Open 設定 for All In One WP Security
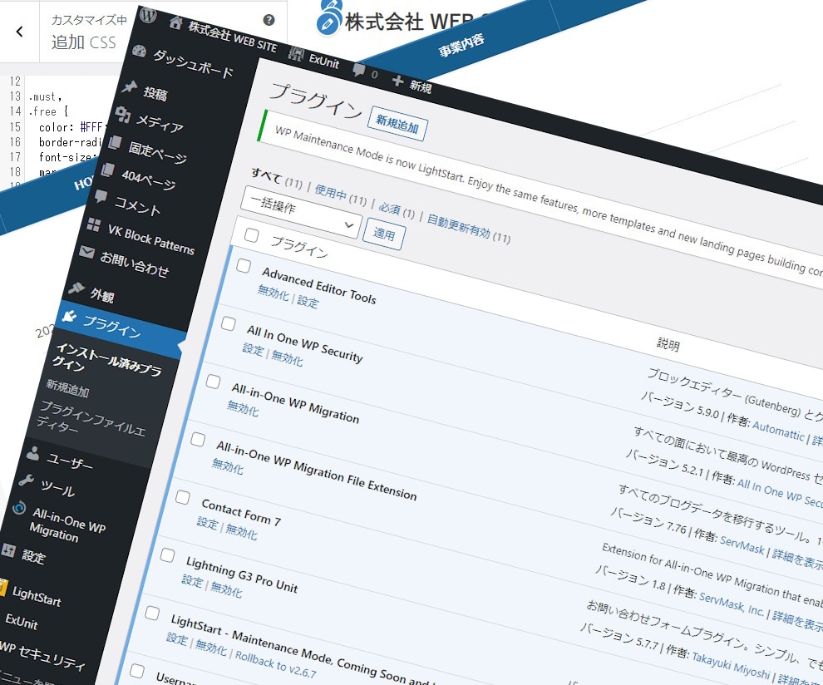823x685 pixels. click(253, 349)
